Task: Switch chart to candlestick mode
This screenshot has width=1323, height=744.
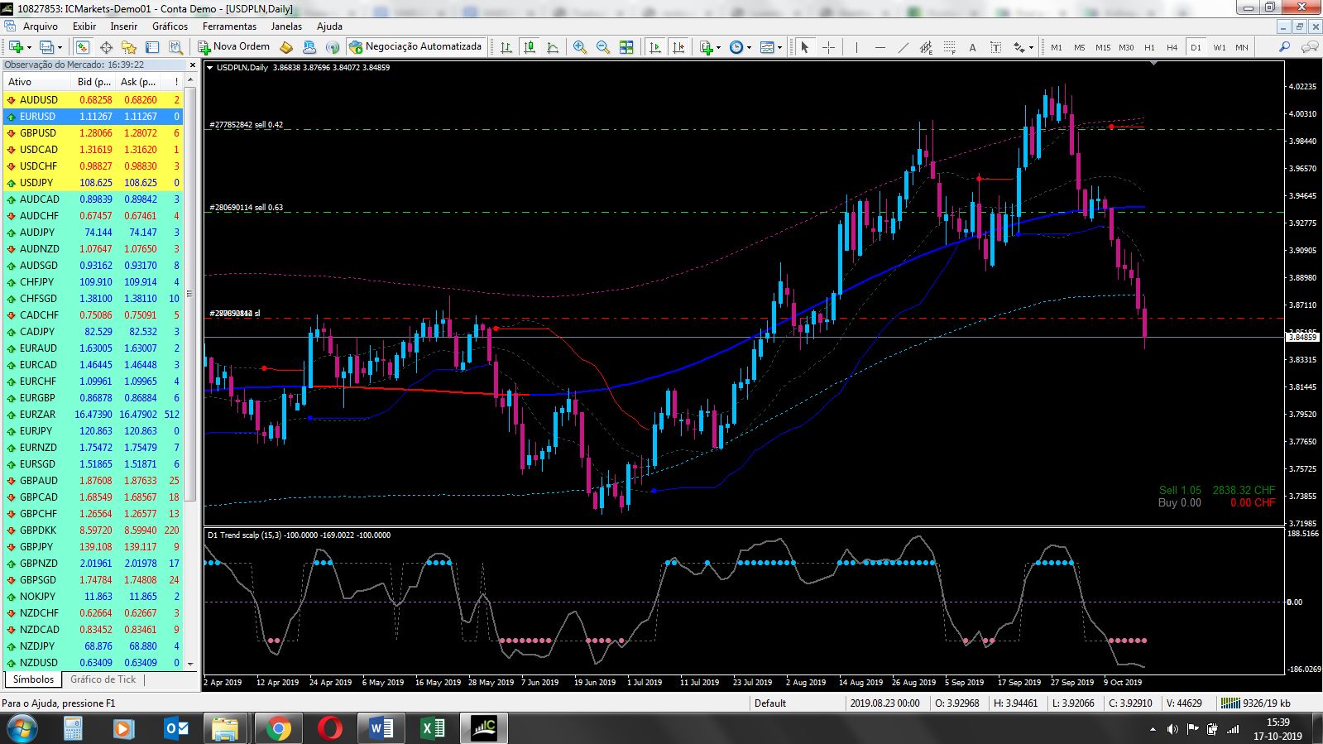Action: point(530,47)
